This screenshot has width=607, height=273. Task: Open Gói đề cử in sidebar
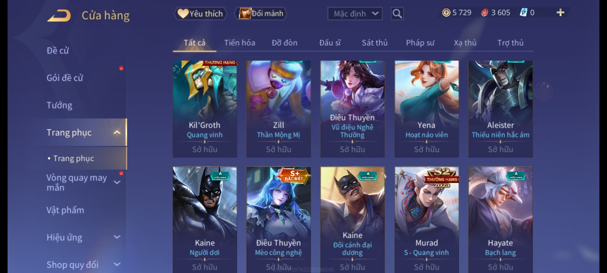coord(65,78)
